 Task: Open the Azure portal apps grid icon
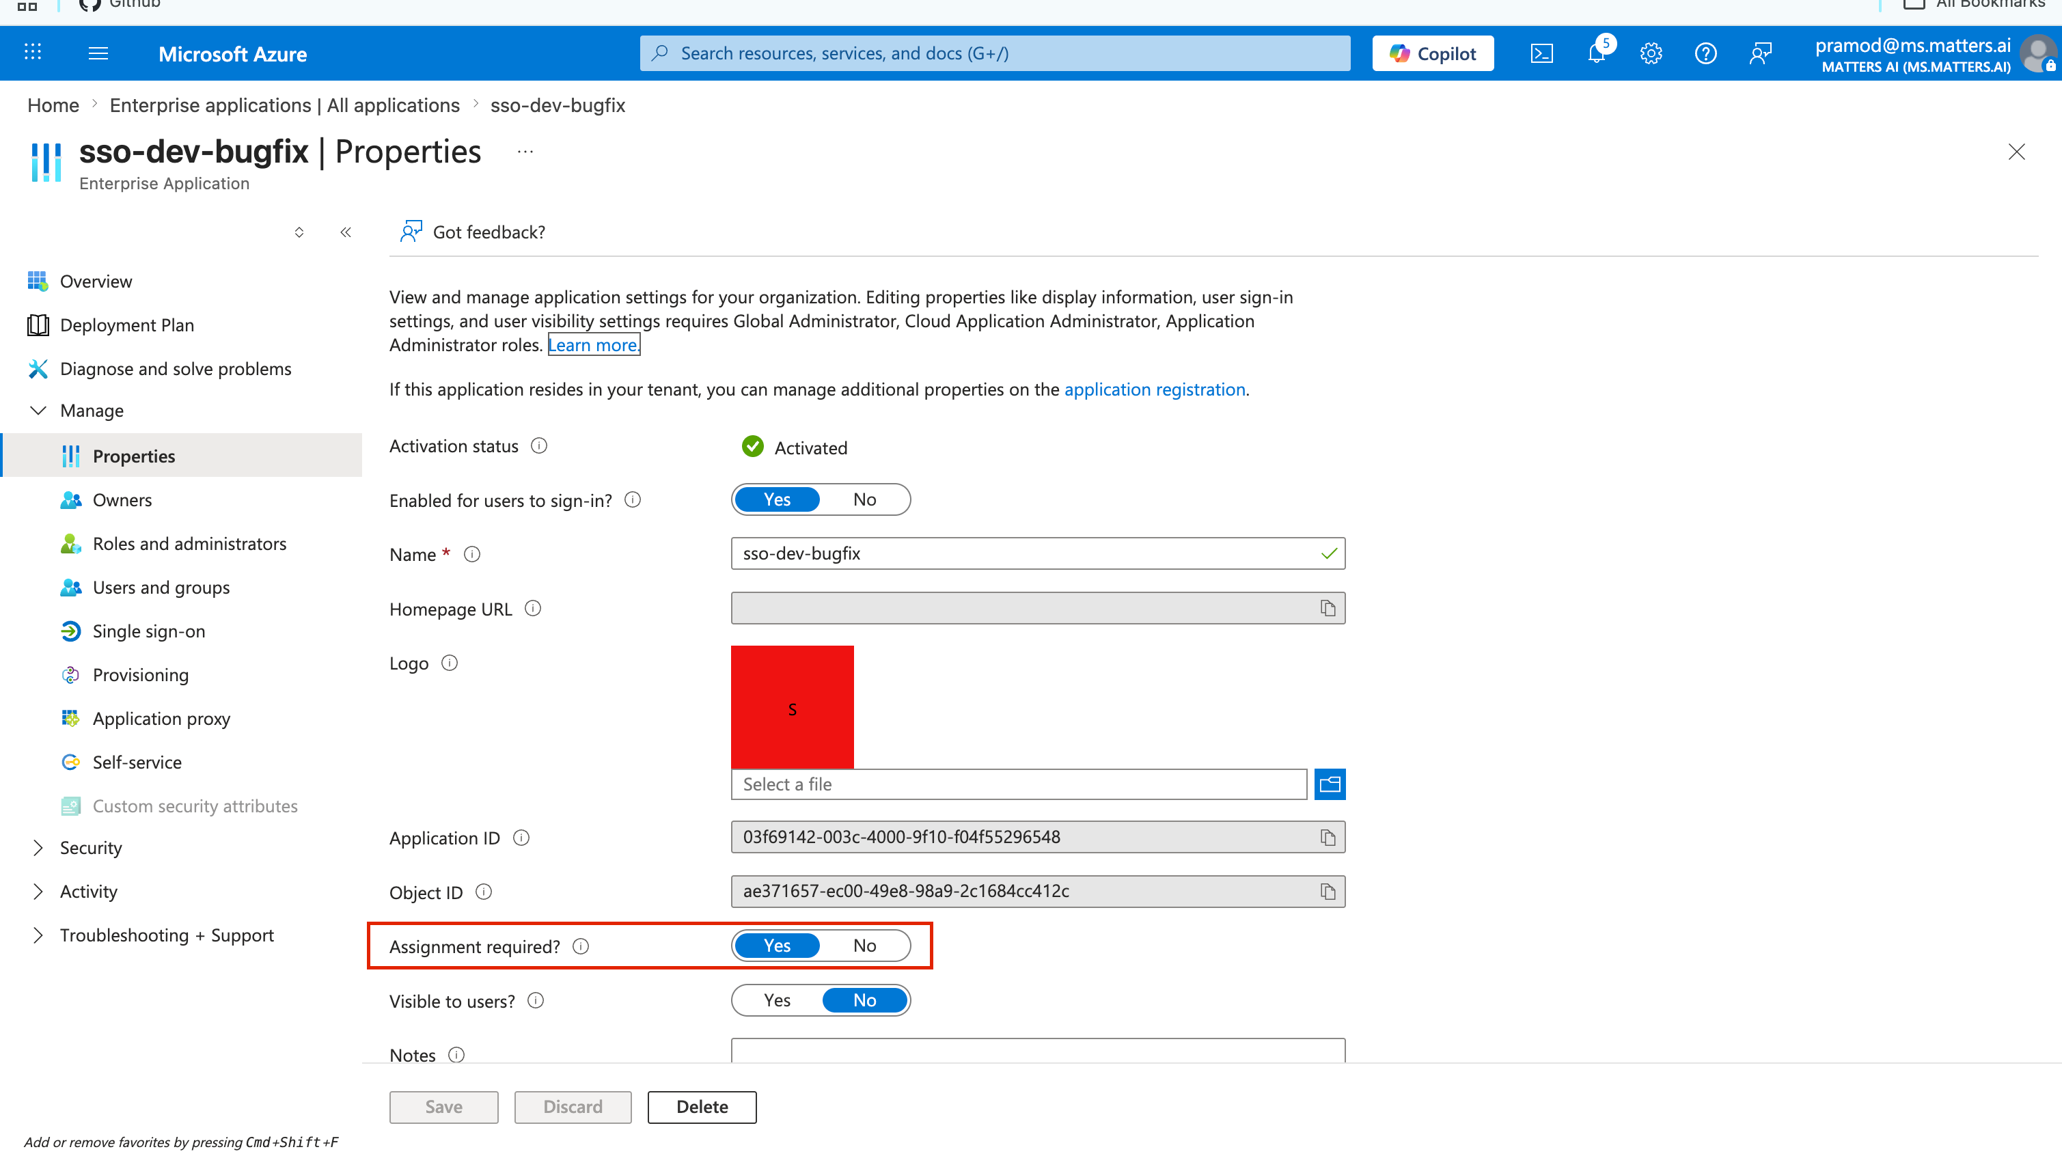coord(33,53)
